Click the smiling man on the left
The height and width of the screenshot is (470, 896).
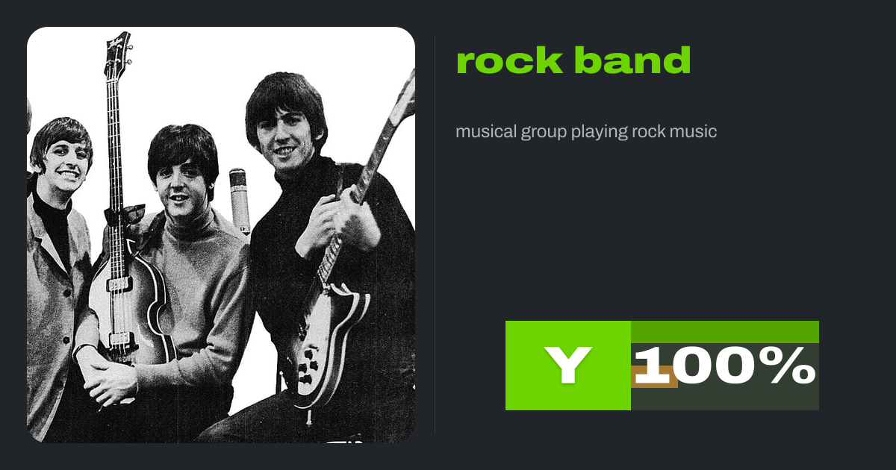point(61,158)
